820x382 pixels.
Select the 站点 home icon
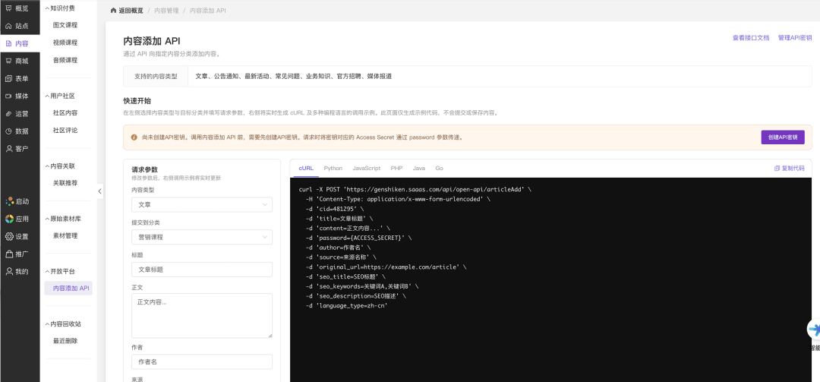point(9,26)
